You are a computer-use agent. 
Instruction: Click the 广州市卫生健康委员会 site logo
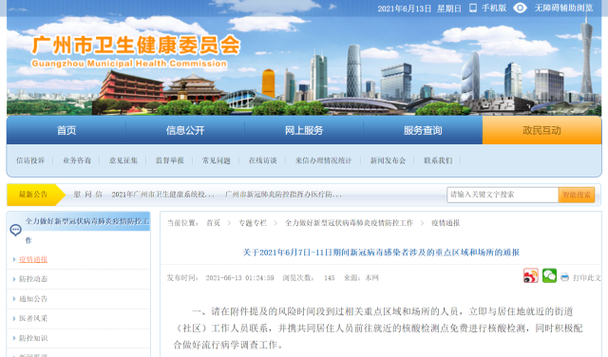[136, 51]
